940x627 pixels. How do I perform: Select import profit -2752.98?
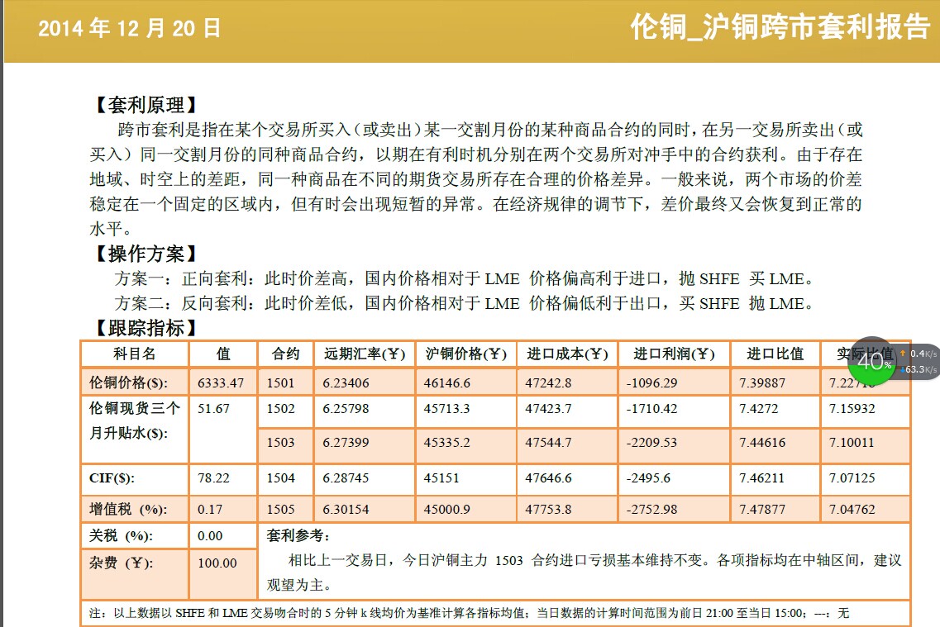click(x=651, y=510)
